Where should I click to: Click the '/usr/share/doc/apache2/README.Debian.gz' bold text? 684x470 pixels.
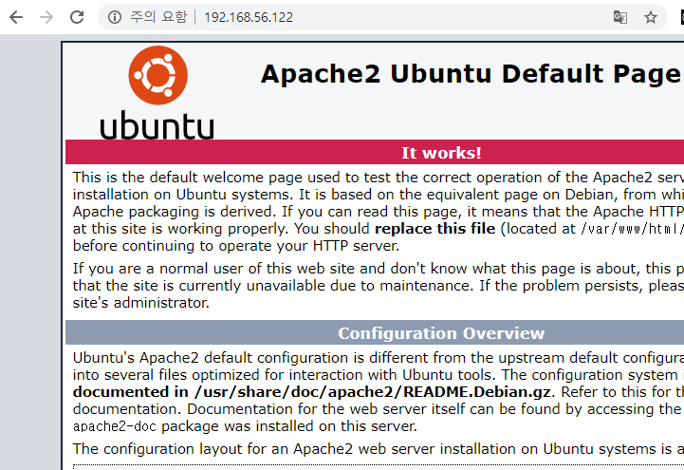372,392
